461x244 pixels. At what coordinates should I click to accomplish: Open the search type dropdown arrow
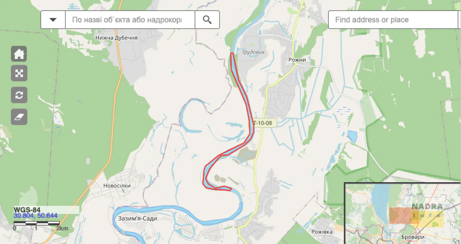click(53, 20)
